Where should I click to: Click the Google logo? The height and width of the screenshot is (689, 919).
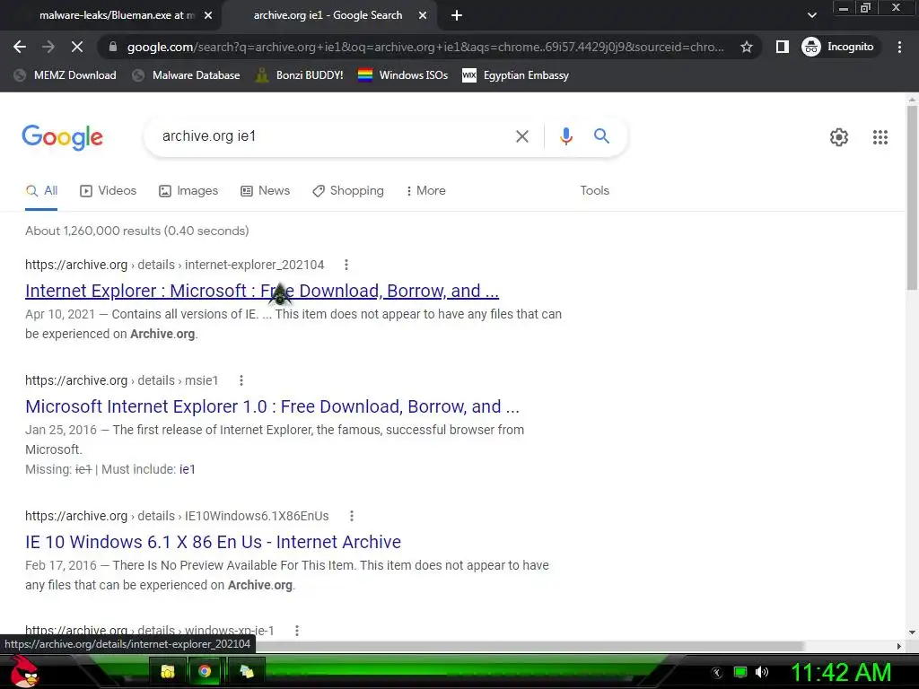coord(62,137)
